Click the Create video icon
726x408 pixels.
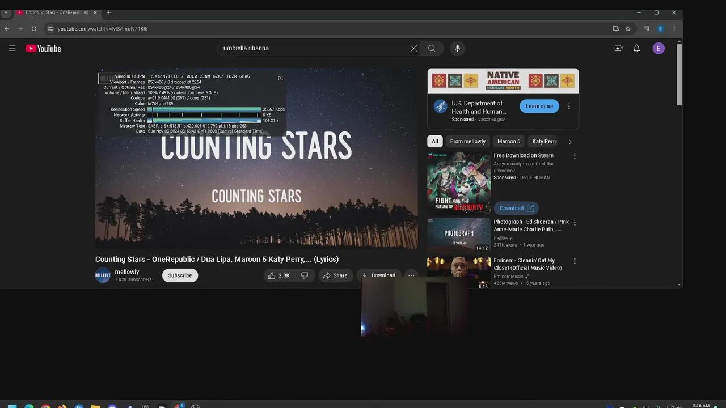pos(618,48)
